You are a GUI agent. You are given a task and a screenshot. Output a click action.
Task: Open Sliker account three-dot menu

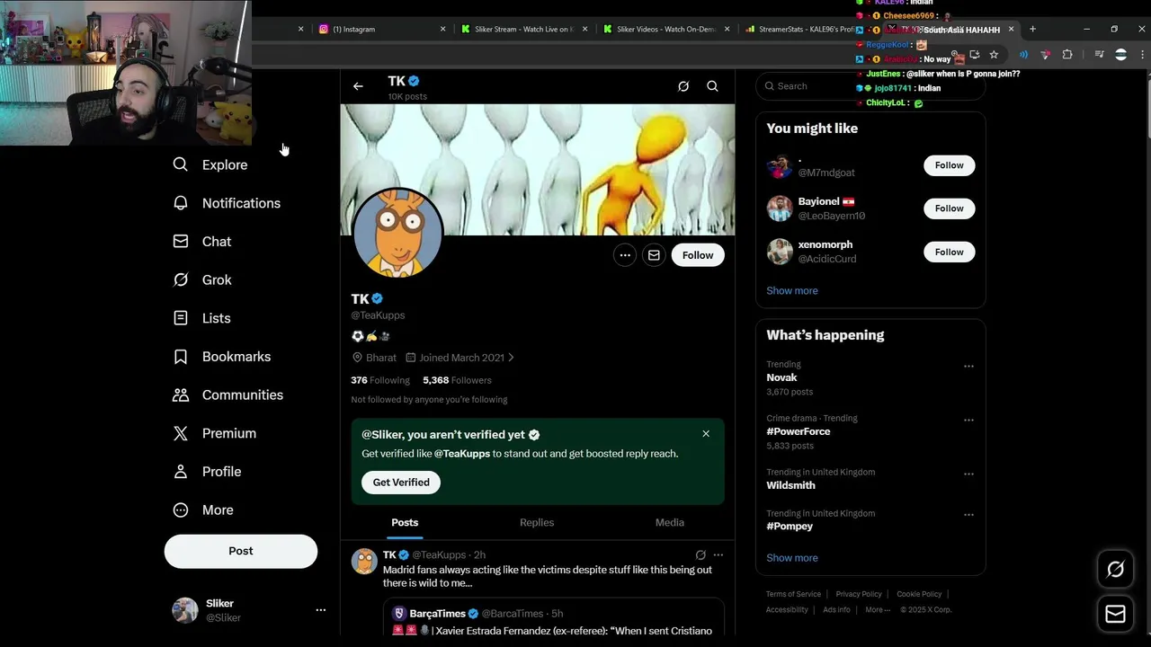(320, 610)
